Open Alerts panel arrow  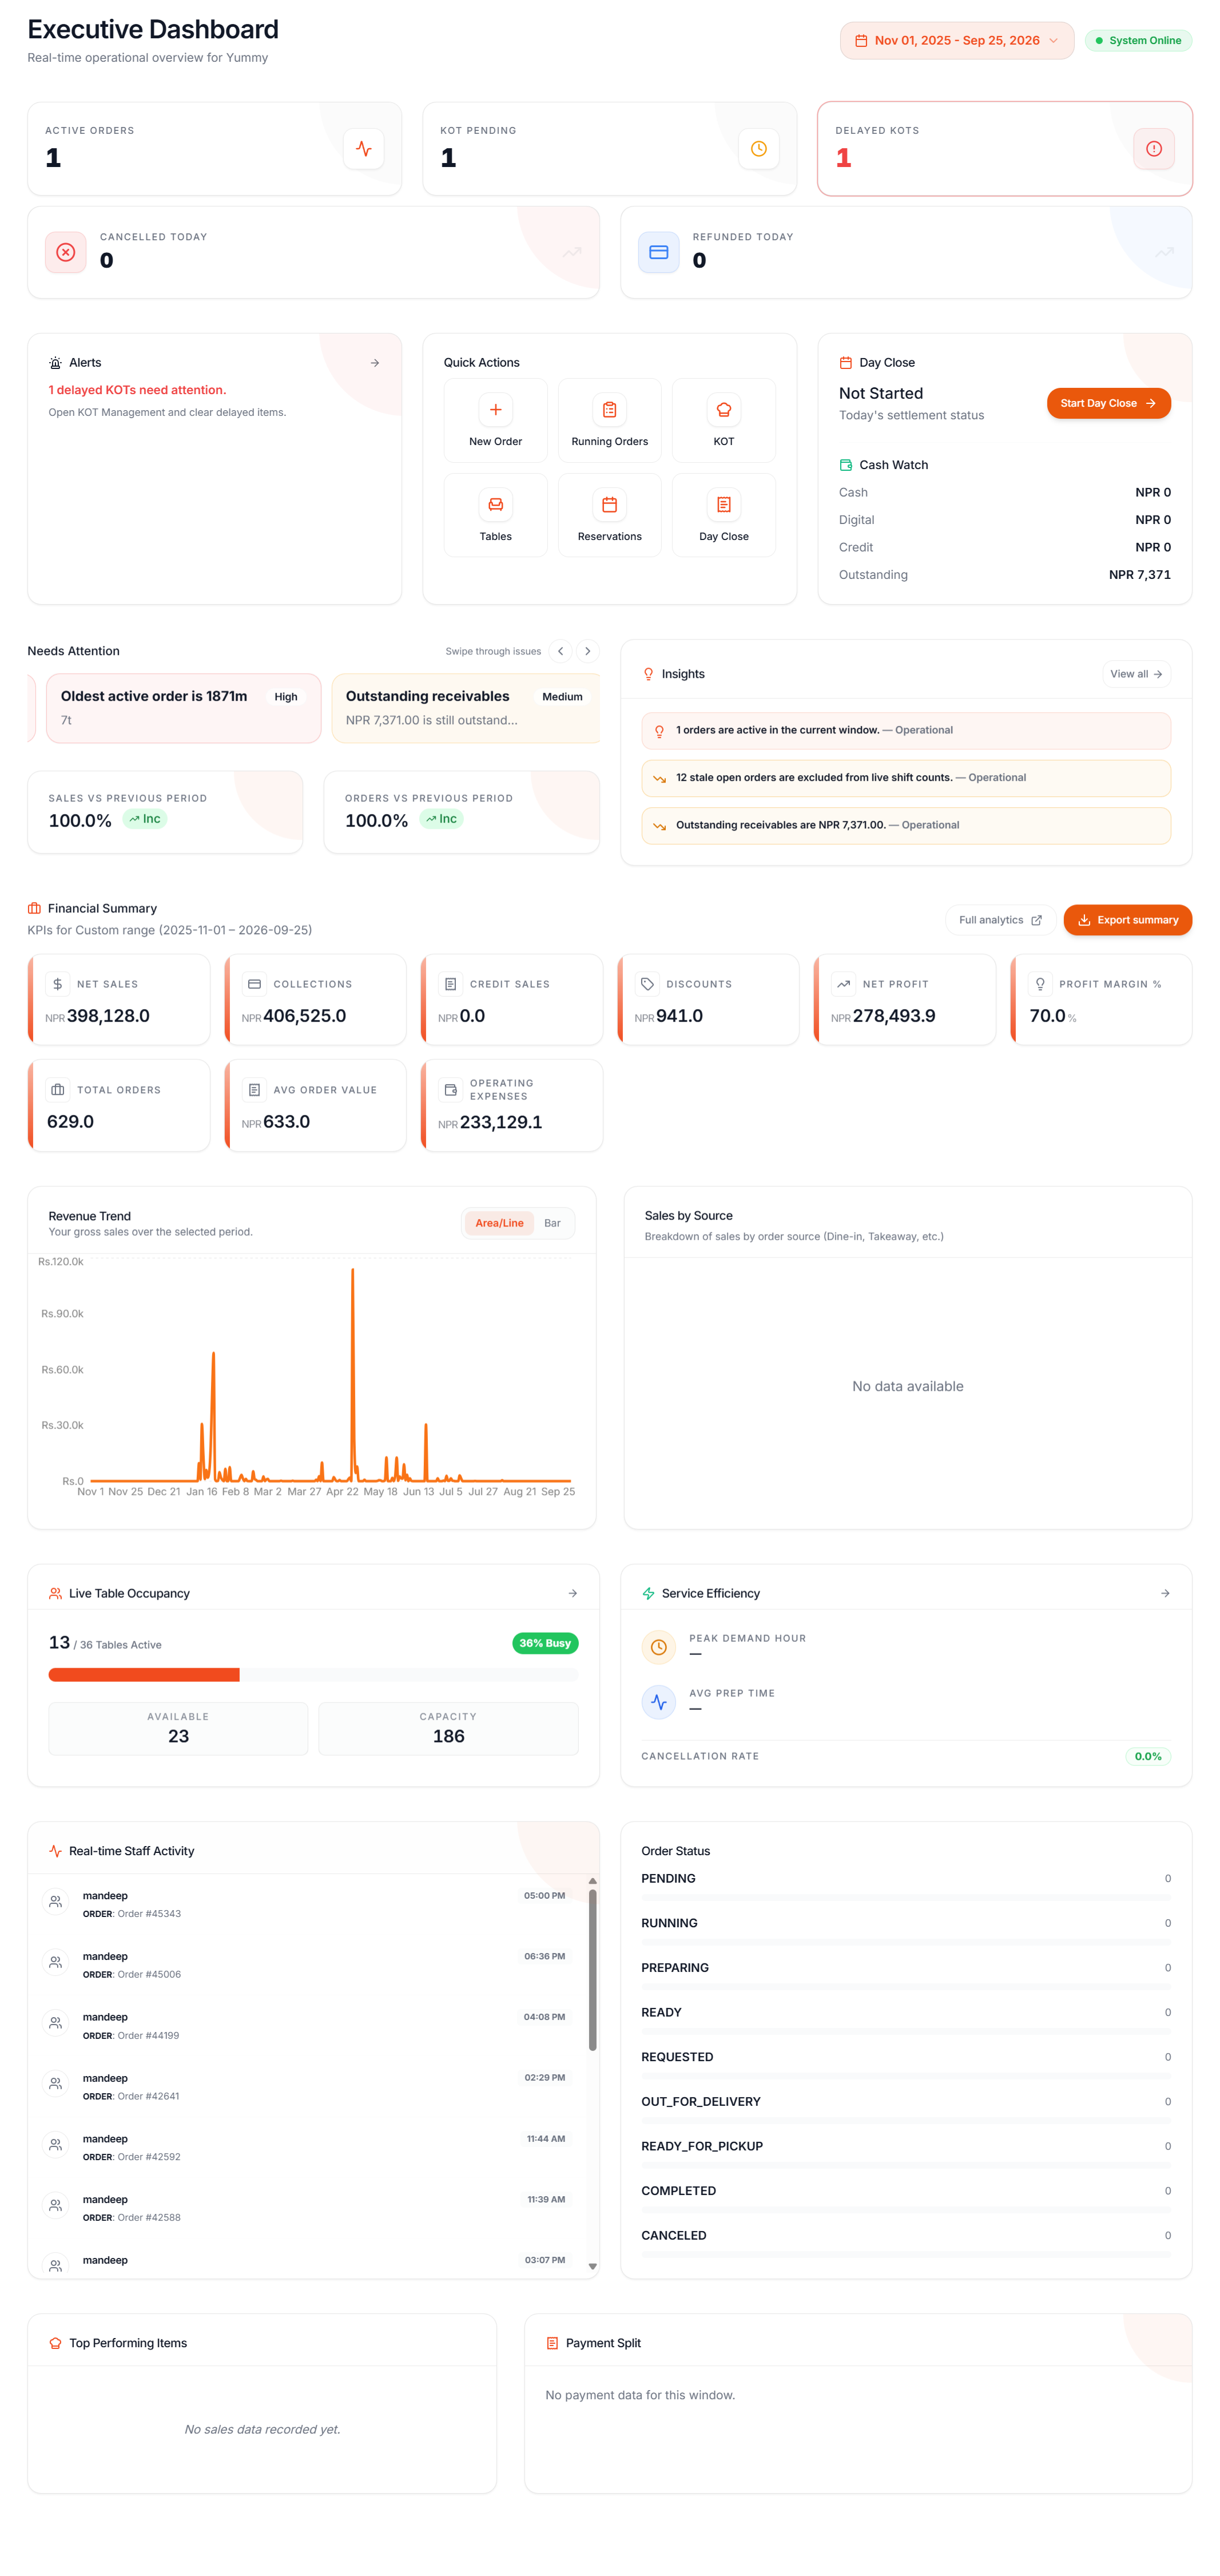(375, 363)
